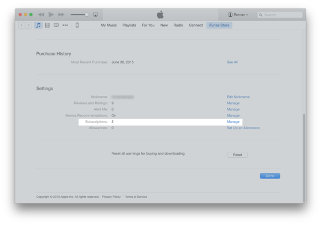The width and height of the screenshot is (321, 225).
Task: Click the Reviews and Ratings value 9
Action: pos(112,103)
